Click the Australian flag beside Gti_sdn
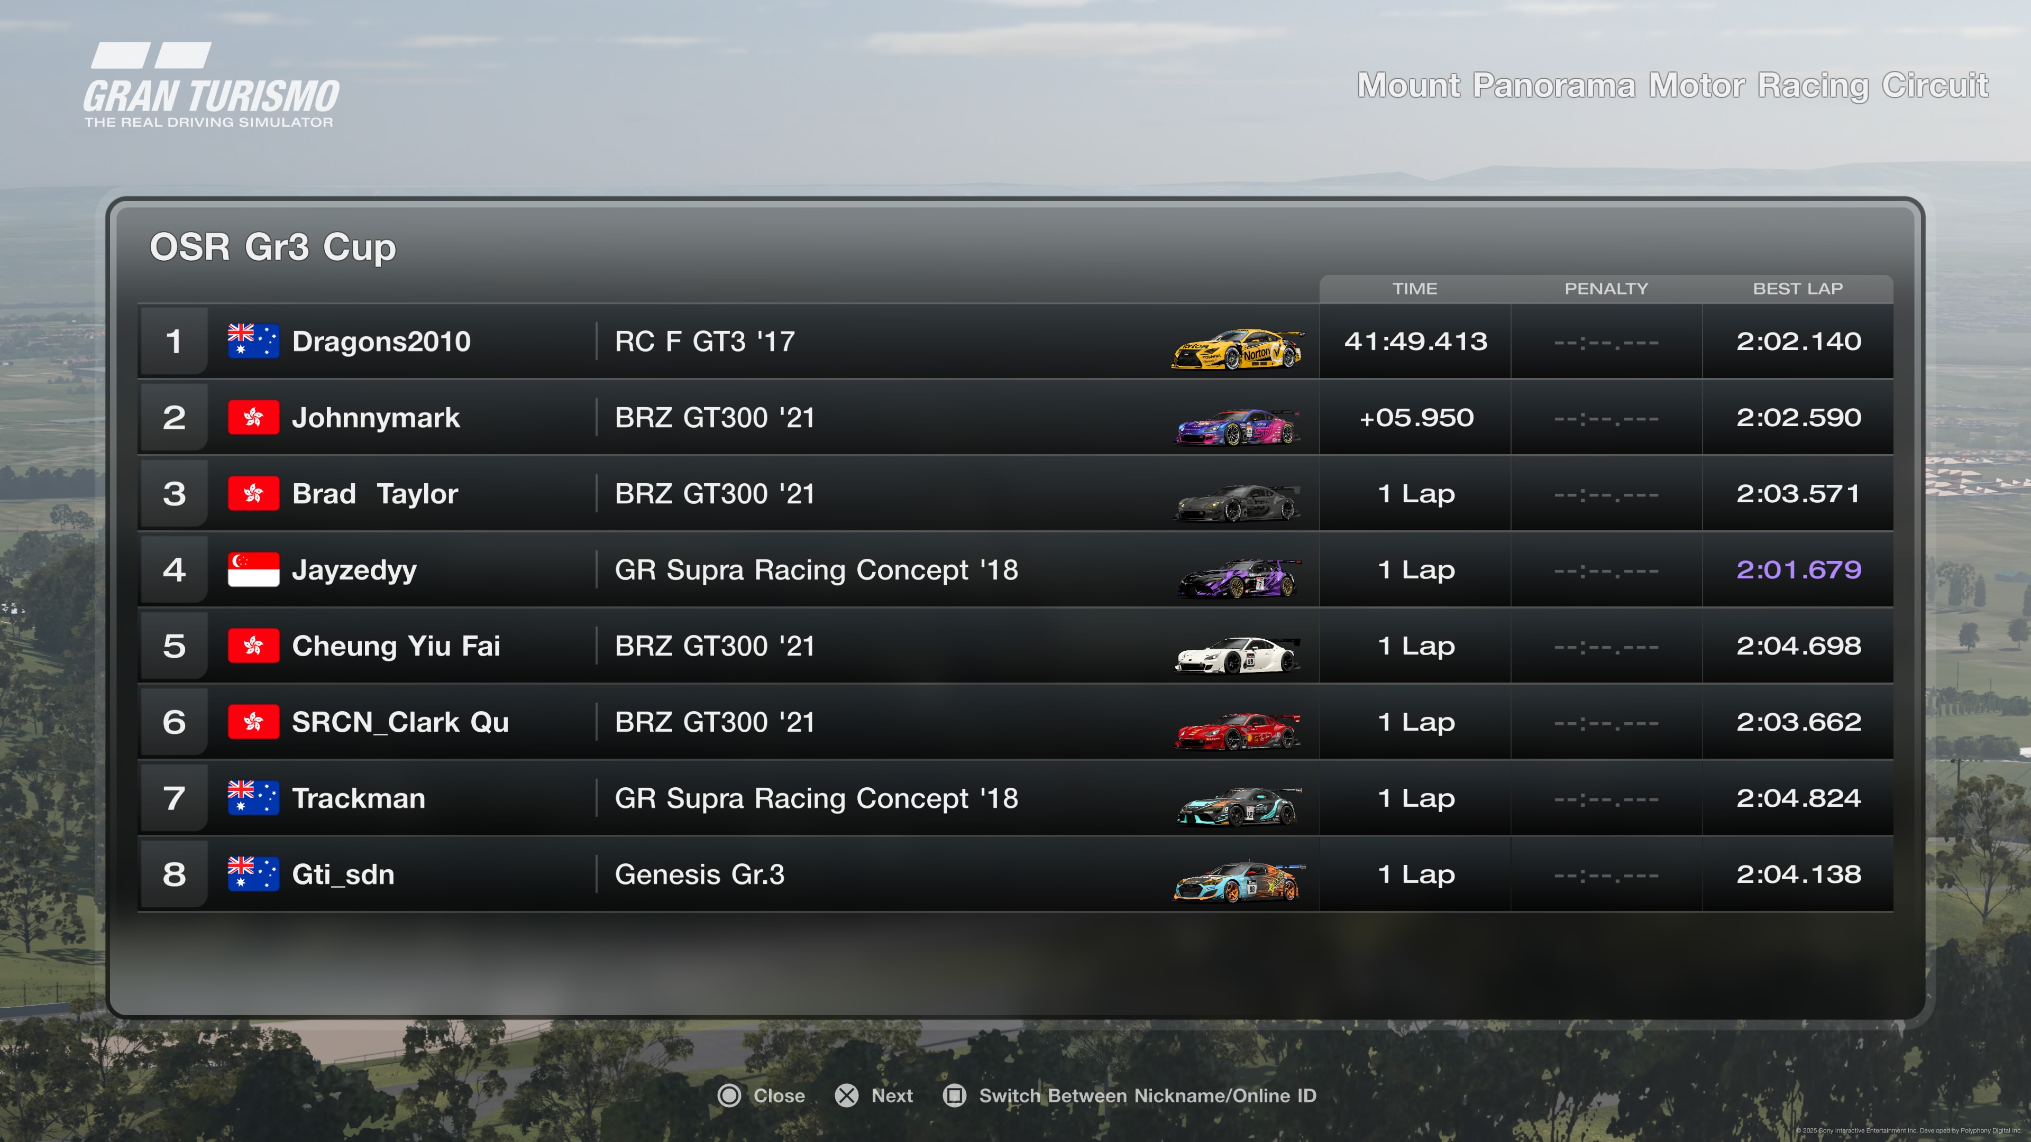The height and width of the screenshot is (1142, 2031). tap(253, 874)
